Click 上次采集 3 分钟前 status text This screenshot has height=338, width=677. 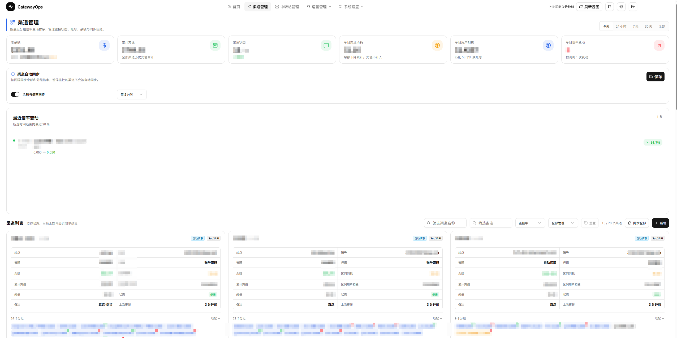[x=561, y=7]
